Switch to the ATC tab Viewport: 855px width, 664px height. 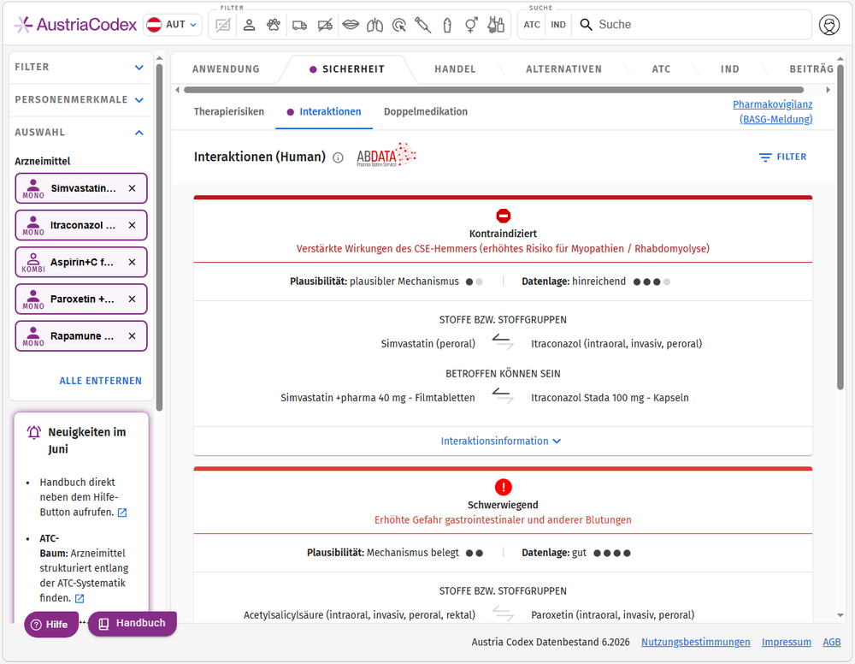(661, 69)
